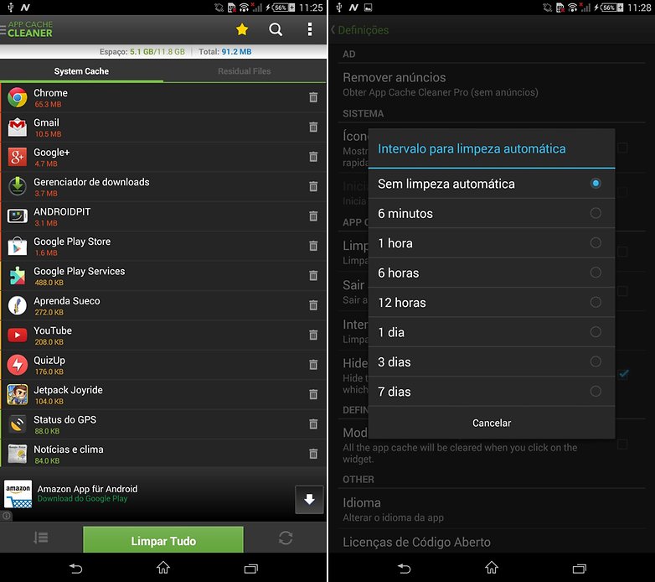Tap the Gmail app icon
Image resolution: width=655 pixels, height=582 pixels.
pyautogui.click(x=17, y=127)
